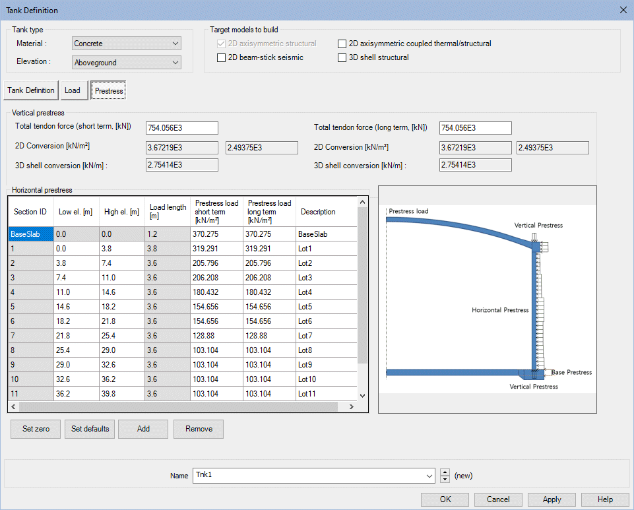
Task: Switch to the Tank Definition tab
Action: pos(31,90)
